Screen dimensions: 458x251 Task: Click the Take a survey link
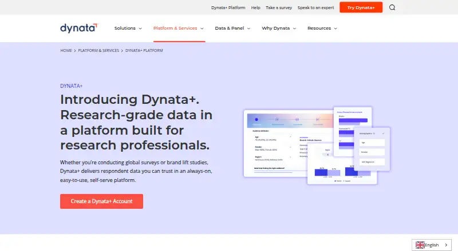pyautogui.click(x=279, y=7)
